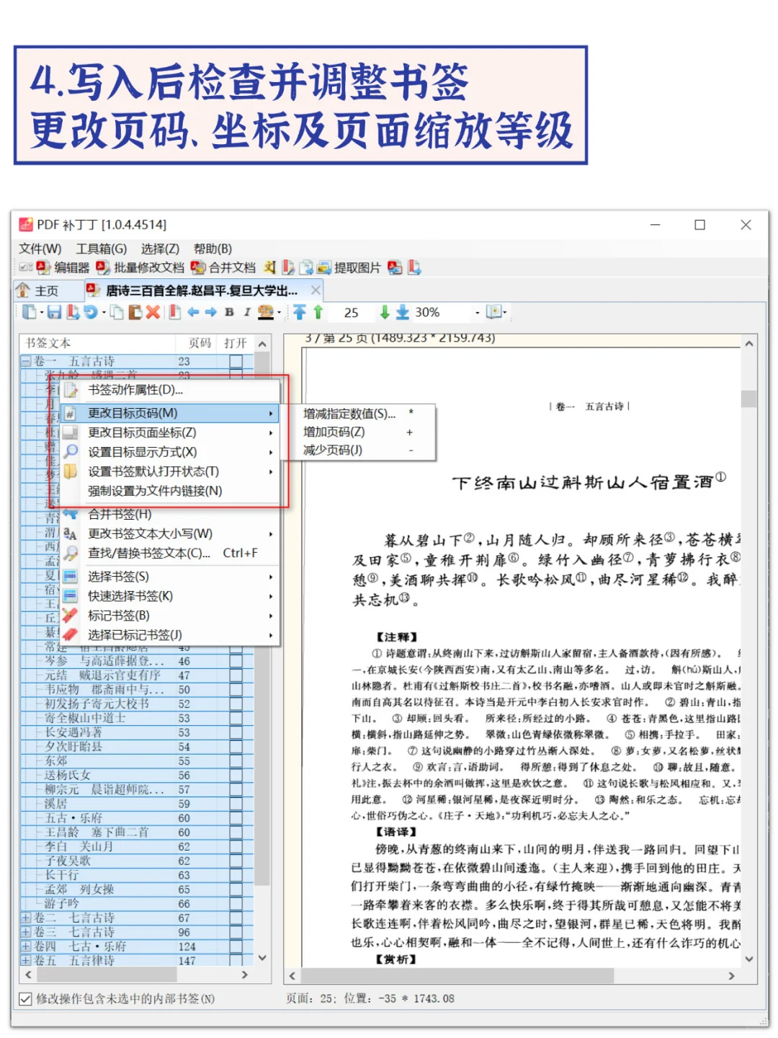Toggle 打开 checkbox for 初发扬子寄元大校书 row

coord(236,704)
